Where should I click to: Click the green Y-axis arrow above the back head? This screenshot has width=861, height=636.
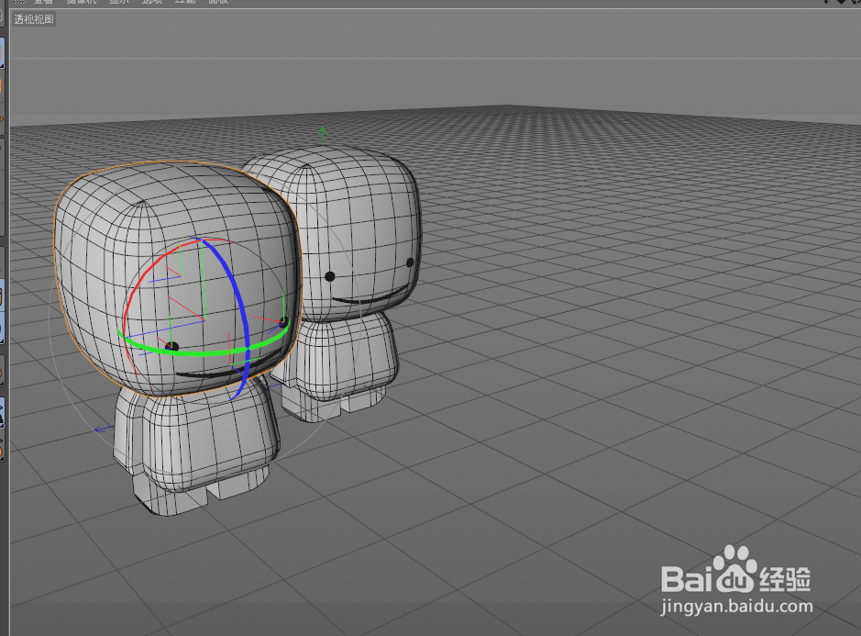(x=323, y=135)
